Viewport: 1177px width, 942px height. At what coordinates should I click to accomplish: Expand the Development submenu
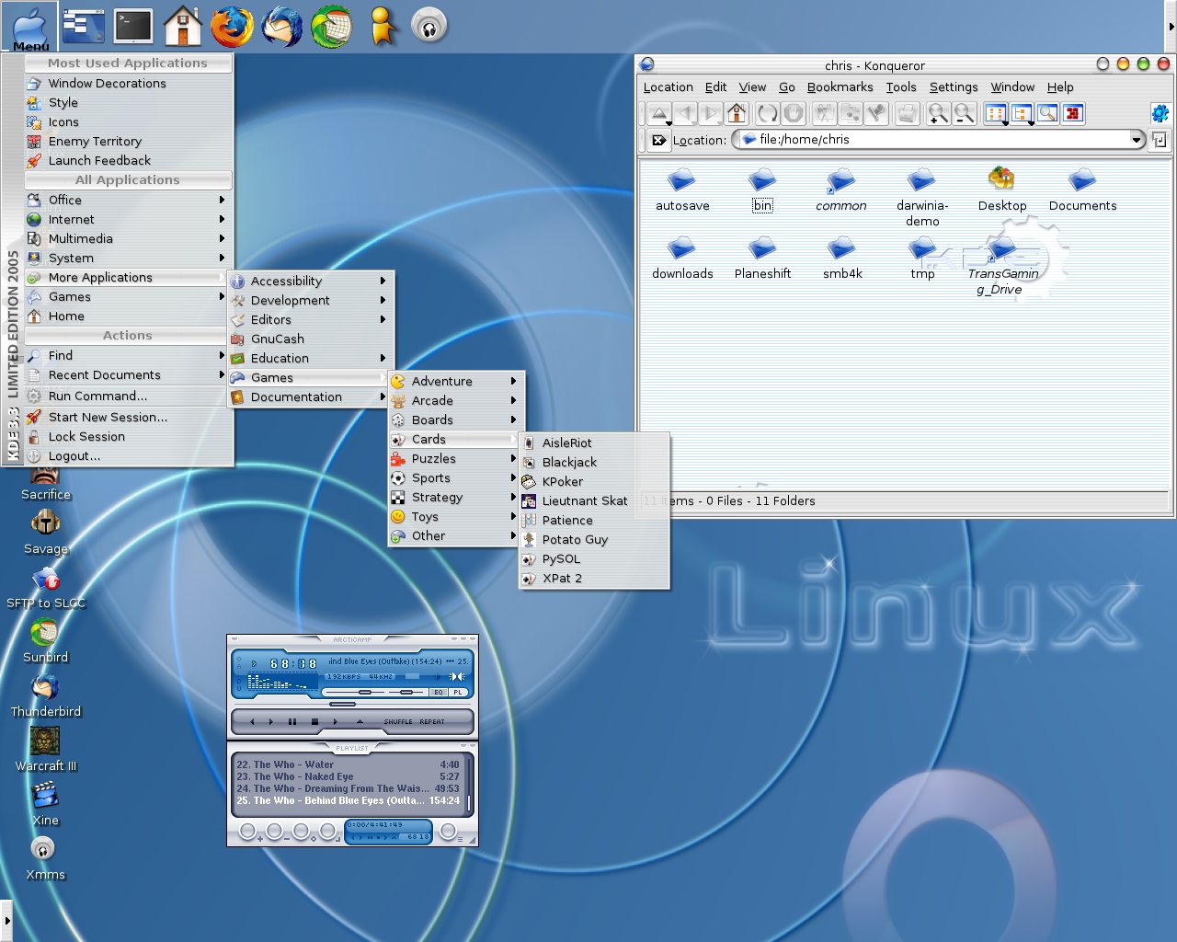[x=311, y=300]
